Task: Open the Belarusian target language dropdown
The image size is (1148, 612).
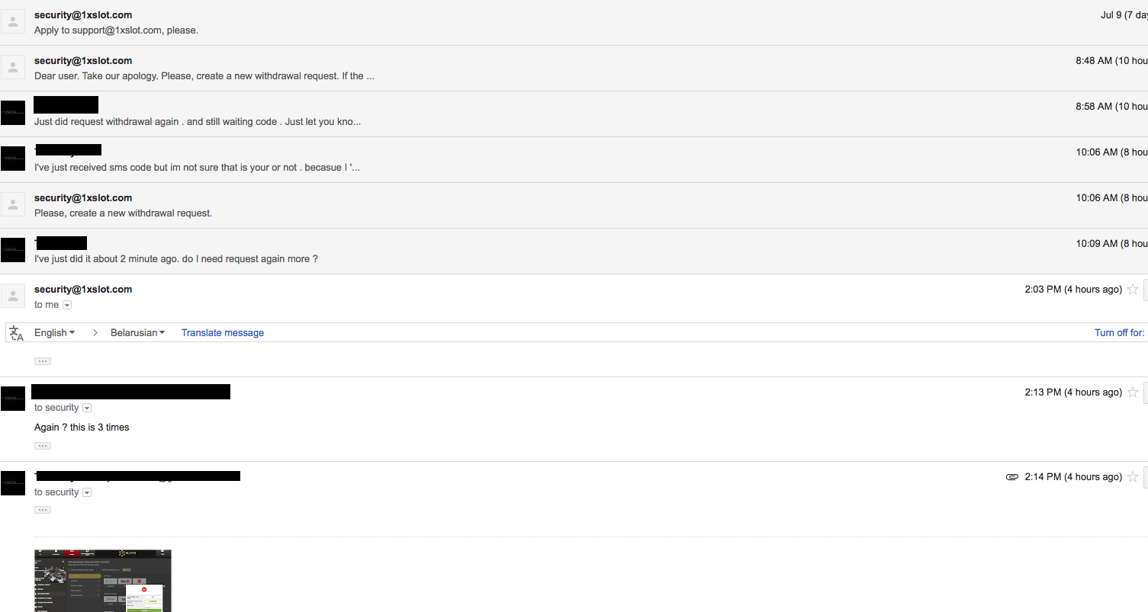Action: [x=138, y=332]
